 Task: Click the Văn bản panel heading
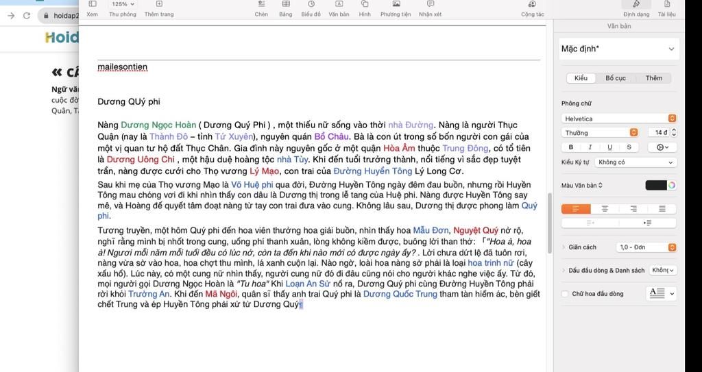click(619, 27)
